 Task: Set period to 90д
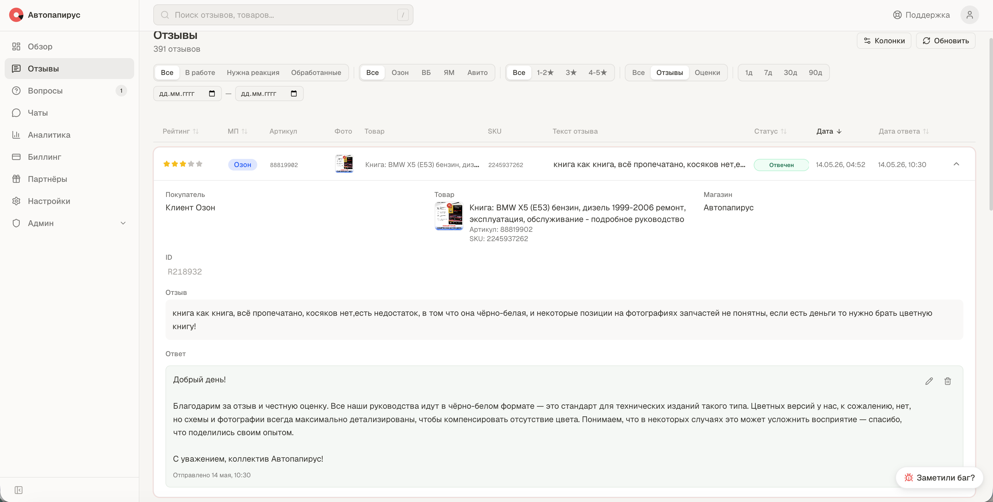click(x=815, y=73)
